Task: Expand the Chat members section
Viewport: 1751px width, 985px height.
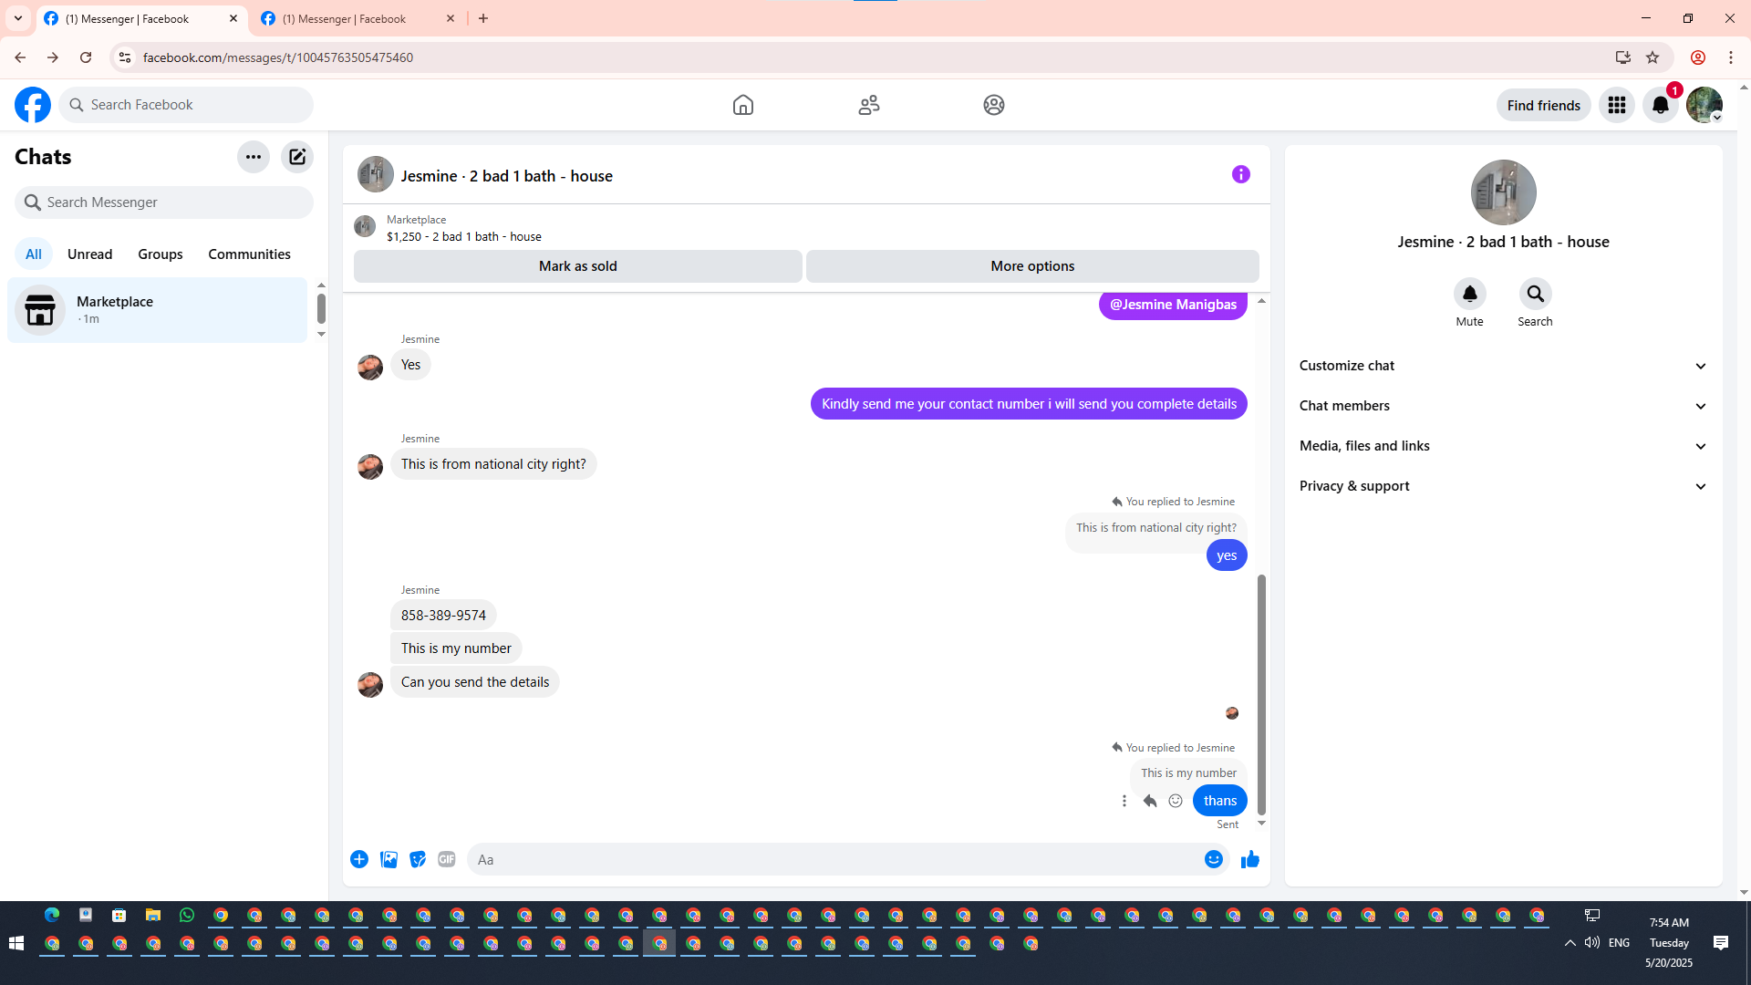Action: click(1503, 406)
